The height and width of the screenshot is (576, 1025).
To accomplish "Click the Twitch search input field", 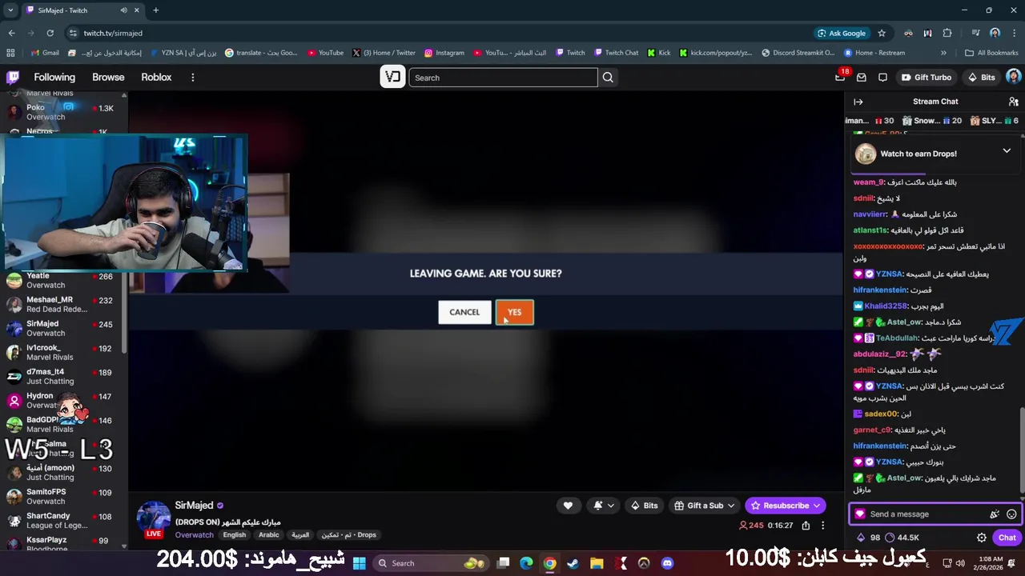I will click(x=503, y=78).
